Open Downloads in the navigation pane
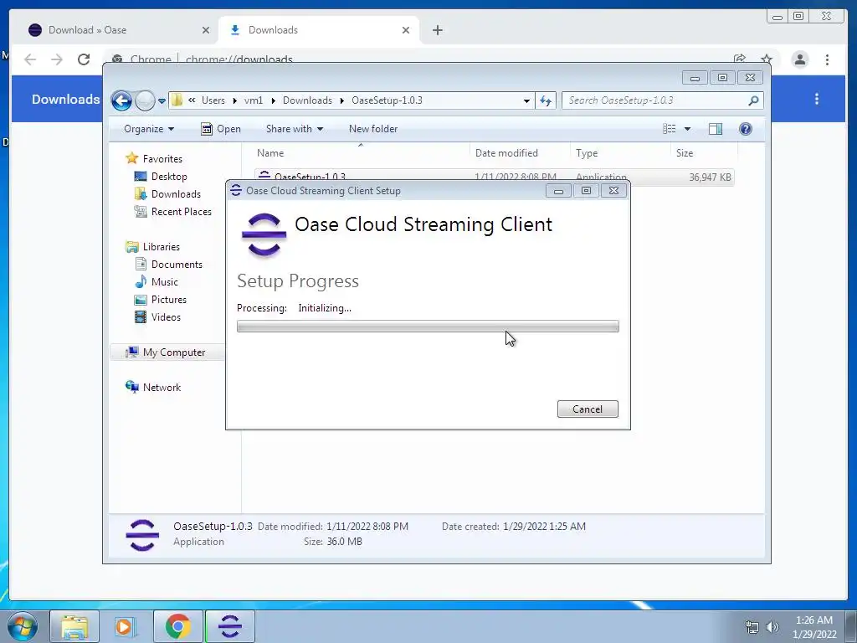Screen dimensions: 857x643 (176, 194)
